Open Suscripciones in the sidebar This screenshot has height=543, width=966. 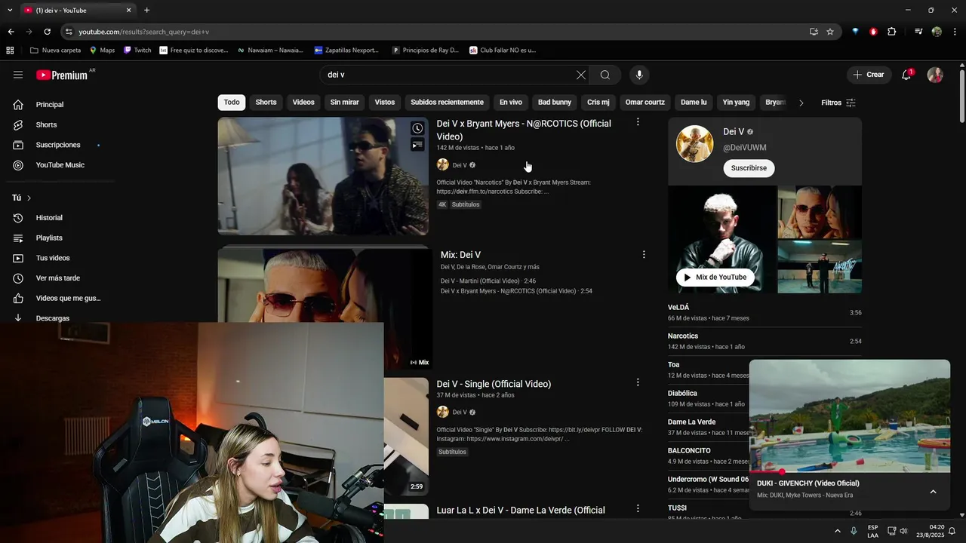pos(57,145)
